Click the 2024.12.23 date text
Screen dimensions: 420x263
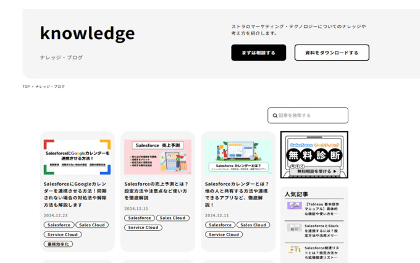point(56,215)
